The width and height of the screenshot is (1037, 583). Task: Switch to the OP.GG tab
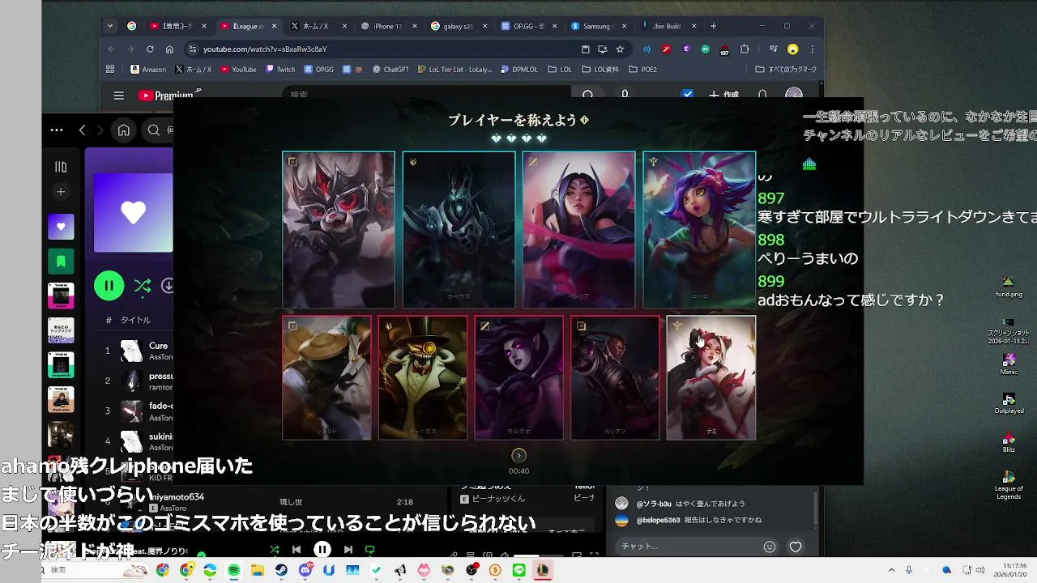coord(527,26)
